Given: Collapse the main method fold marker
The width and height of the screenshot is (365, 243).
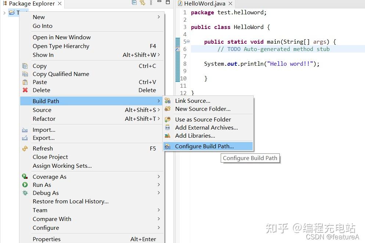Looking at the screenshot, I should [188, 41].
